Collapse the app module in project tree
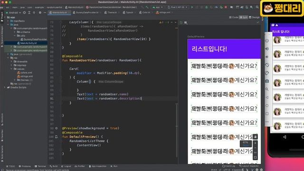The image size is (304, 171). [5, 17]
